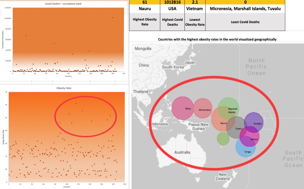Click the gray Tuvalu bubble
The height and width of the screenshot is (189, 304).
236,127
